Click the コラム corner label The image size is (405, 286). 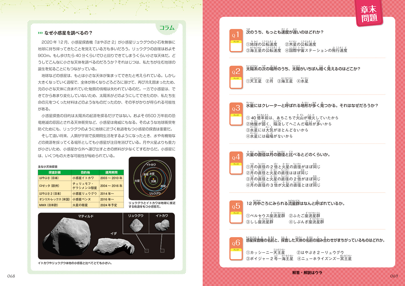[x=167, y=28]
